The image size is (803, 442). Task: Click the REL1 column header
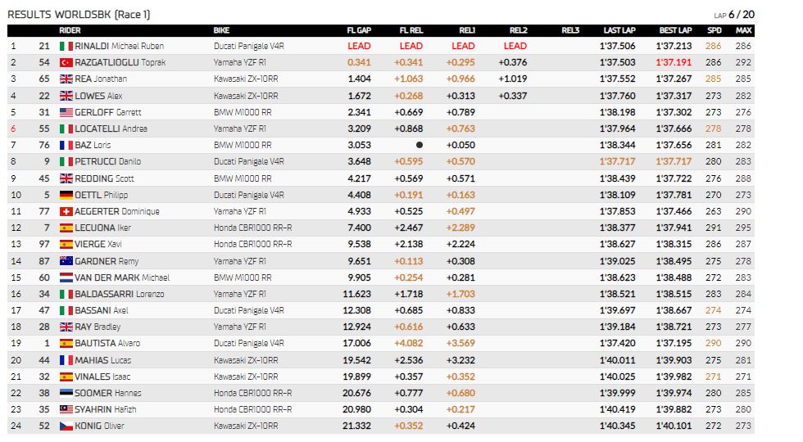click(x=467, y=30)
